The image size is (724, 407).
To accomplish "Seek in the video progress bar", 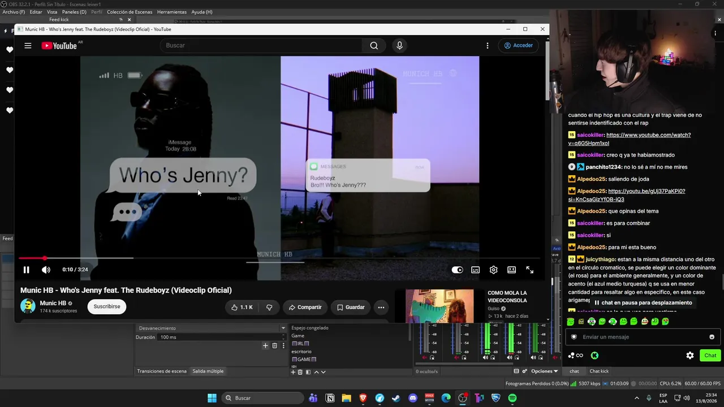I will coord(279,258).
